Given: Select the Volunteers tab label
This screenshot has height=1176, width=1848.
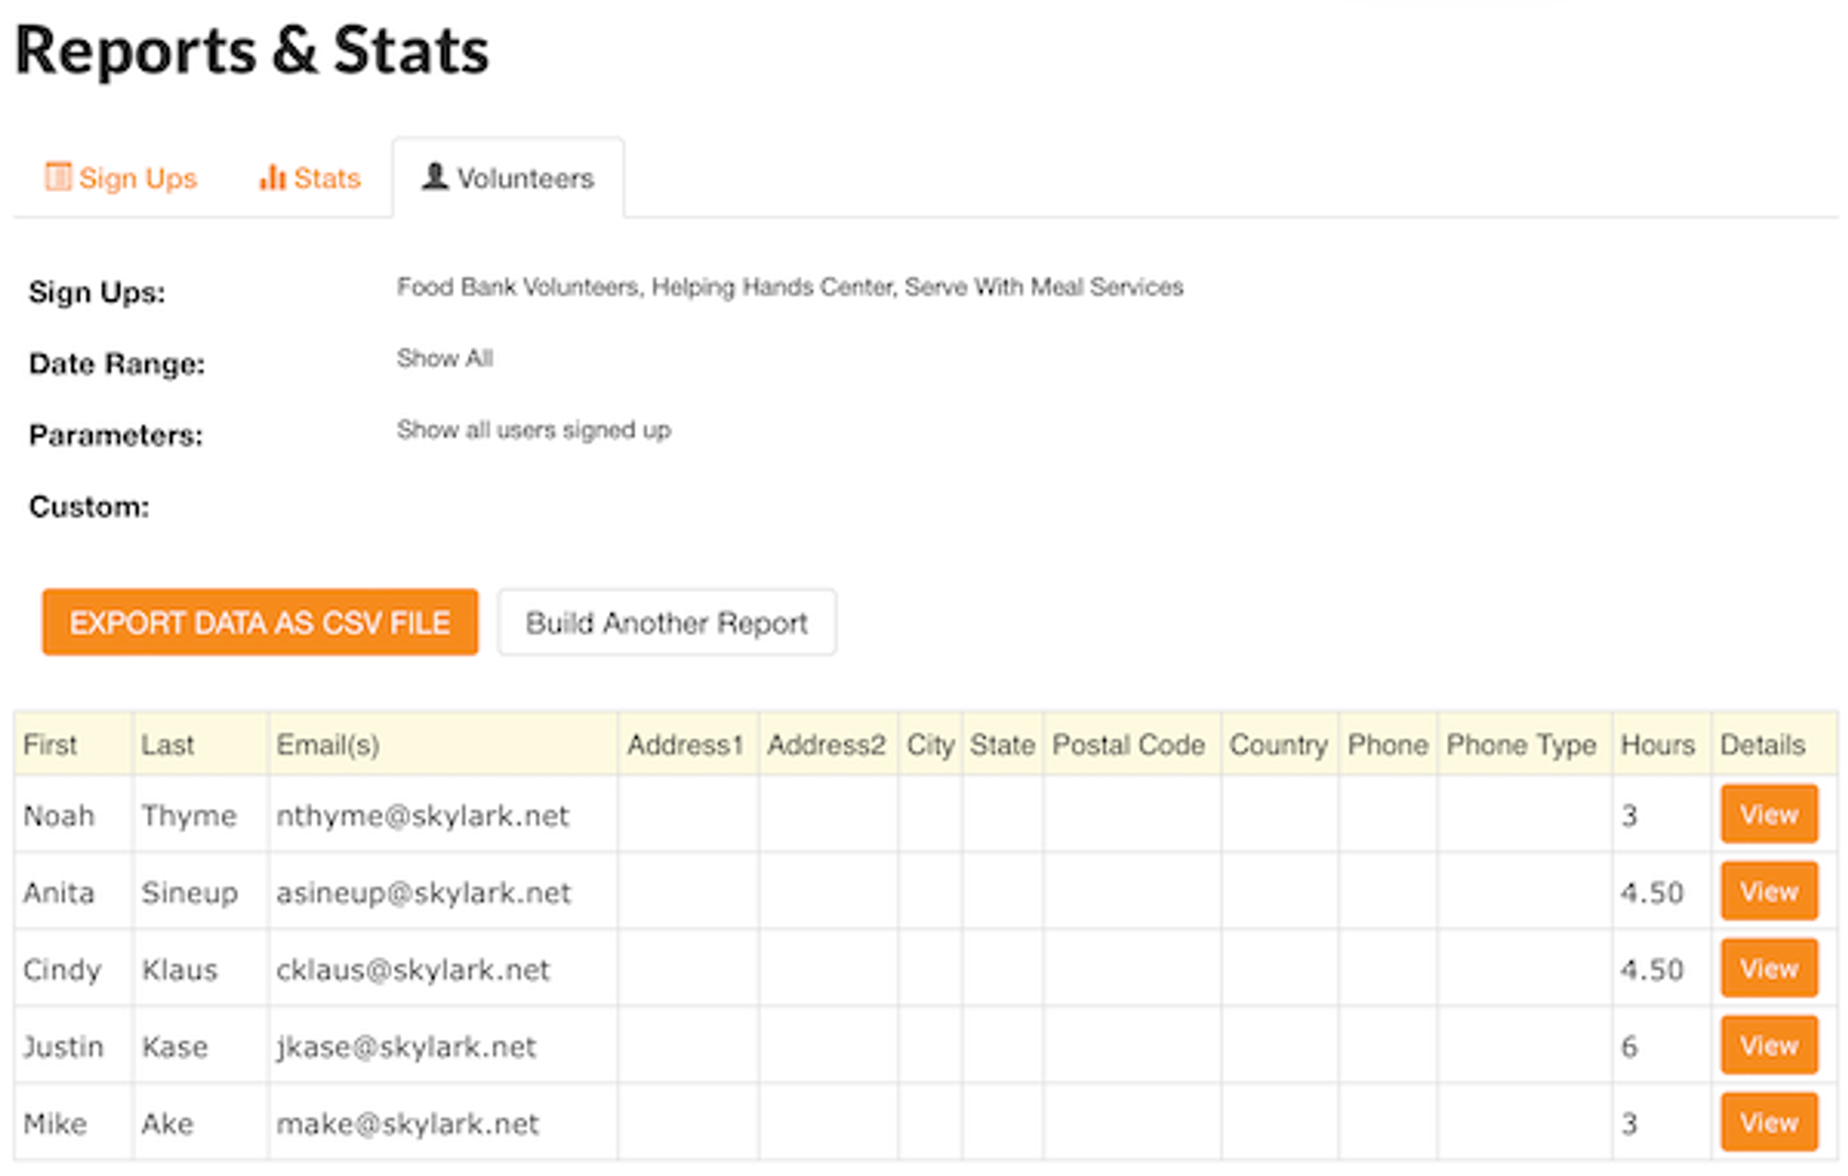Looking at the screenshot, I should click(525, 178).
